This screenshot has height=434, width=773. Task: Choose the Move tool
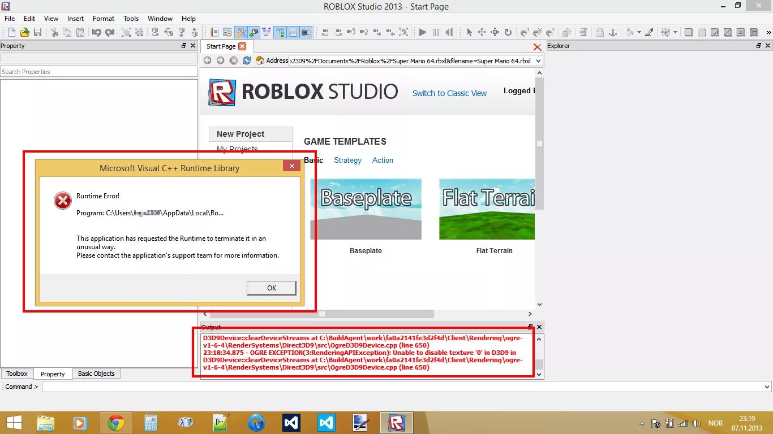482,33
